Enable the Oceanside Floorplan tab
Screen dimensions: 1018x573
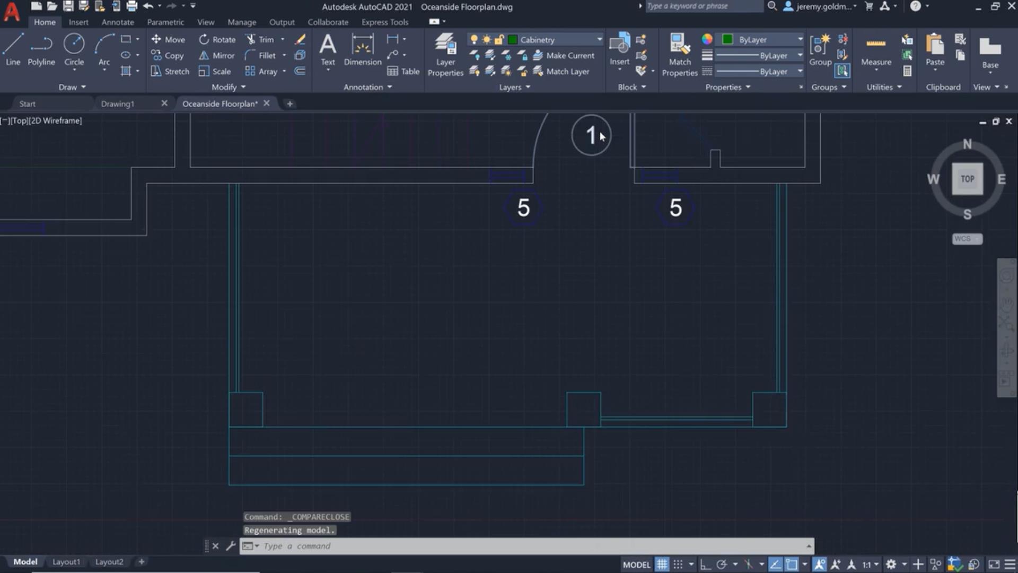click(x=219, y=103)
